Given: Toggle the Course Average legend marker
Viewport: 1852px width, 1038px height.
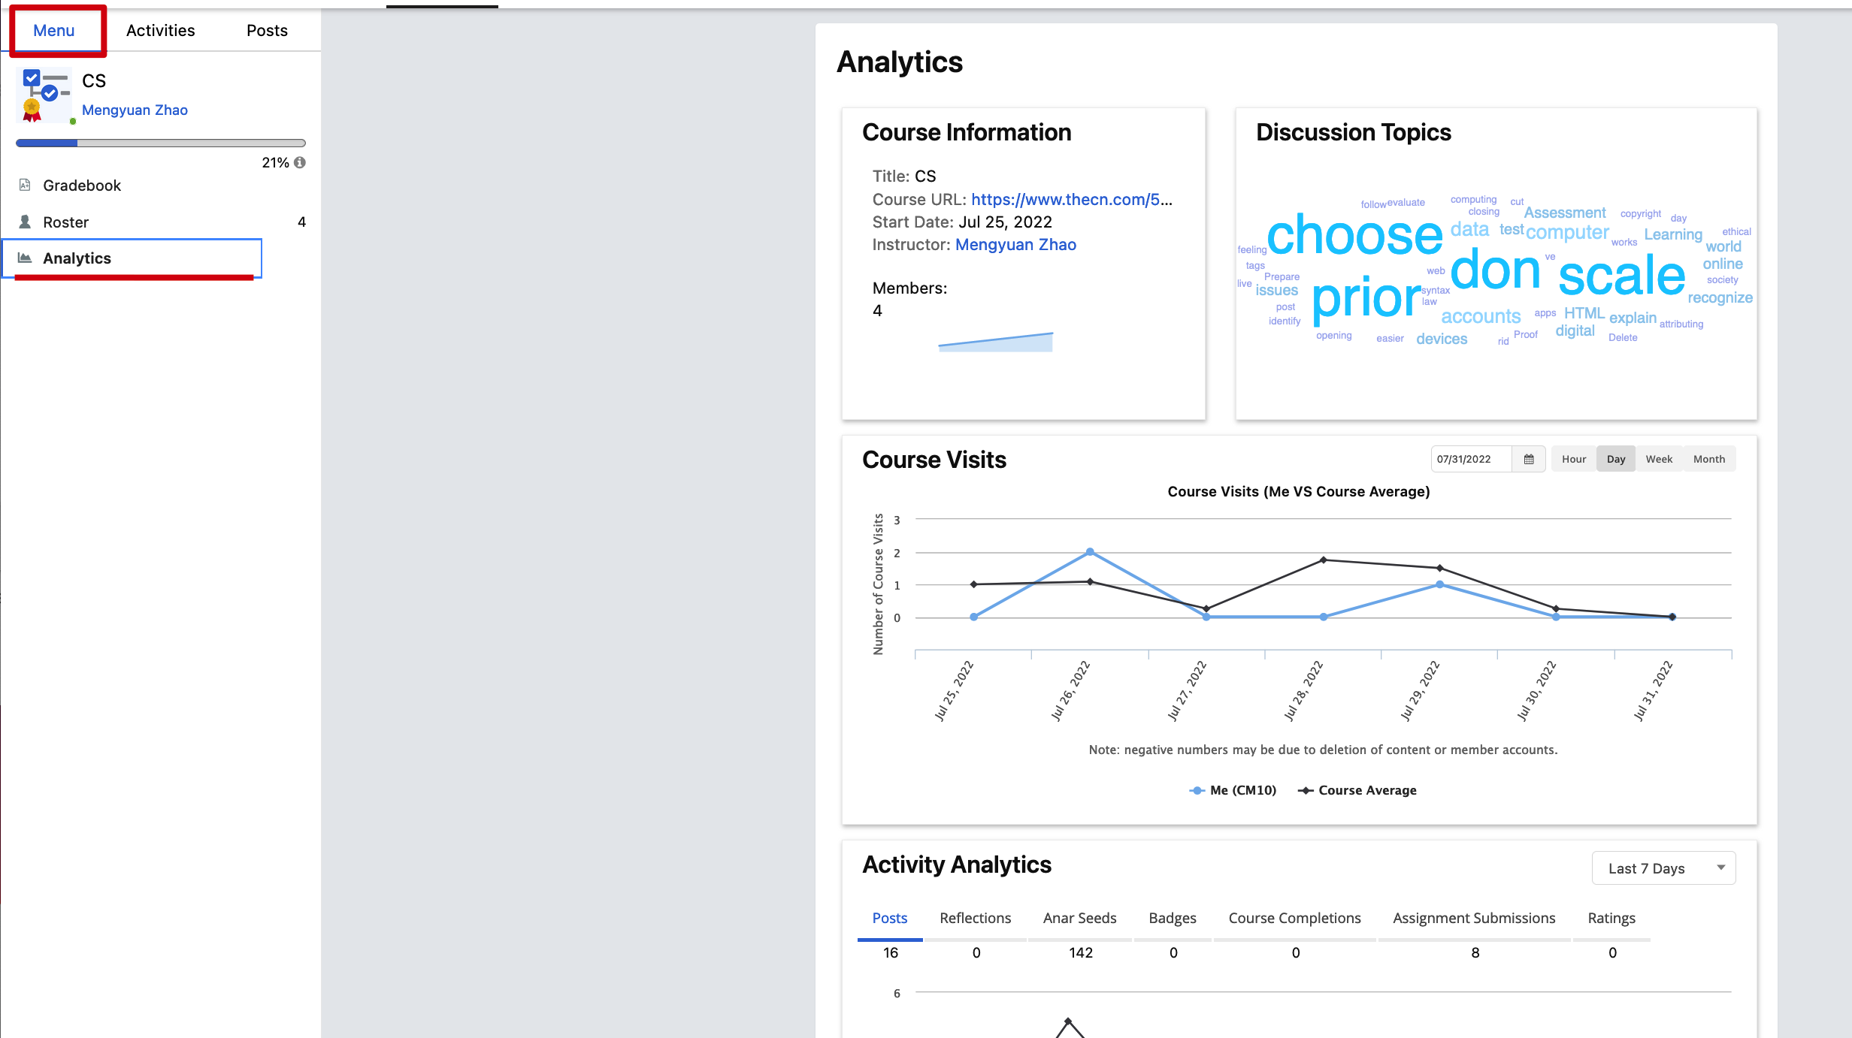Looking at the screenshot, I should click(1306, 790).
